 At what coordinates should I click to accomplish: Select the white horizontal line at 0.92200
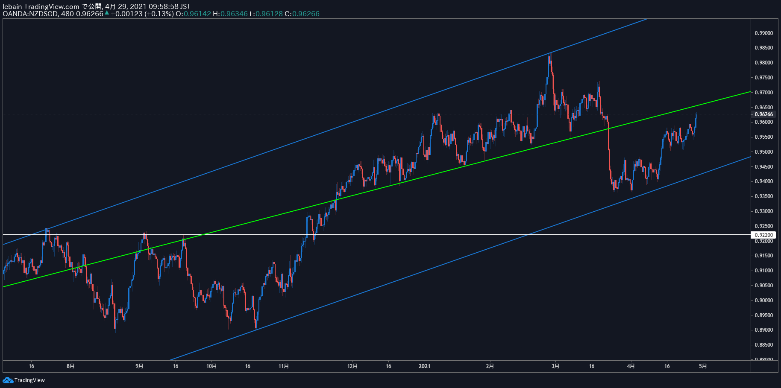pyautogui.click(x=376, y=235)
